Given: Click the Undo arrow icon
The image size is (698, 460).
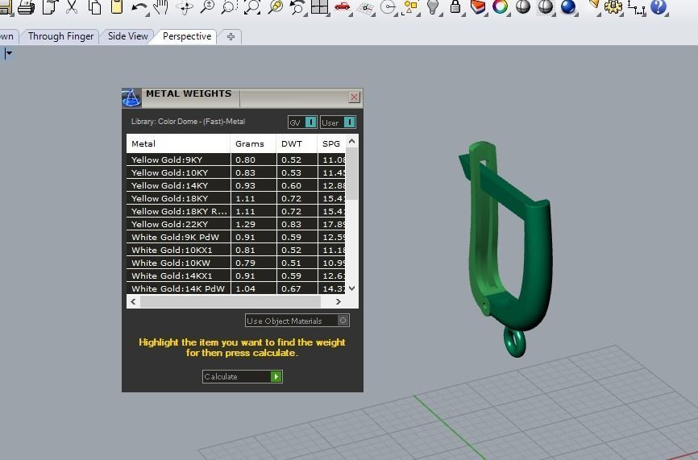Looking at the screenshot, I should (x=139, y=8).
